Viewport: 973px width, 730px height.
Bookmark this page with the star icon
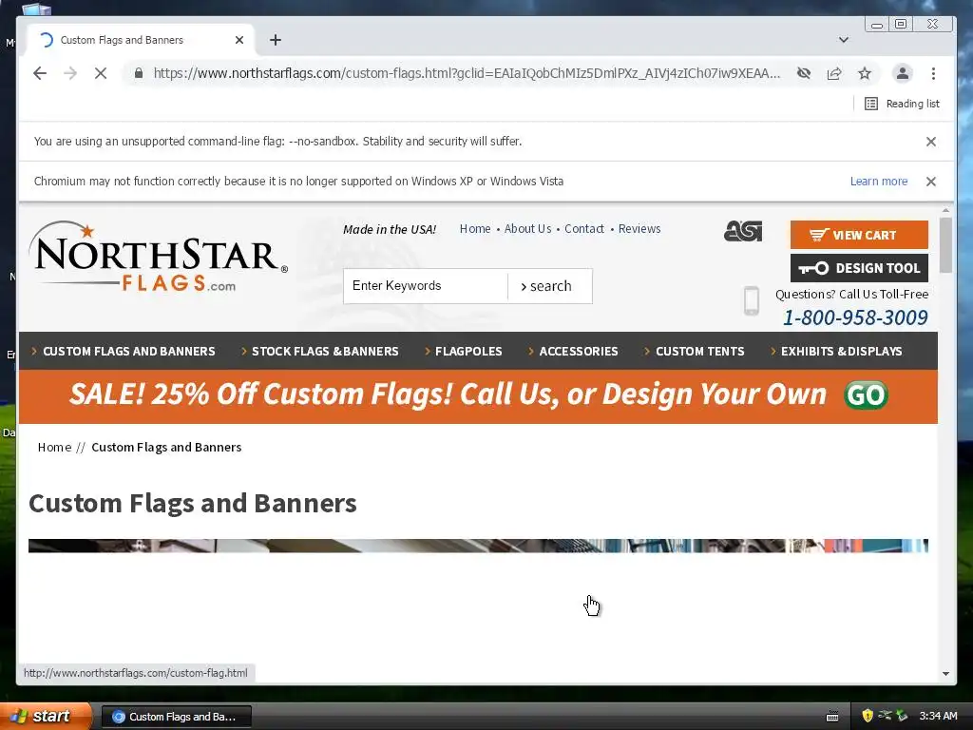point(865,73)
